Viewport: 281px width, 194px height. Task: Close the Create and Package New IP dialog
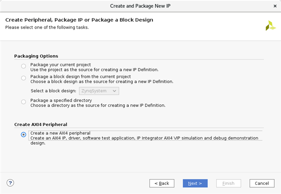(275, 6)
